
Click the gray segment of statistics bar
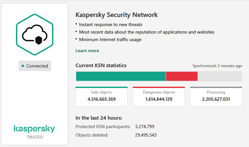point(220,76)
